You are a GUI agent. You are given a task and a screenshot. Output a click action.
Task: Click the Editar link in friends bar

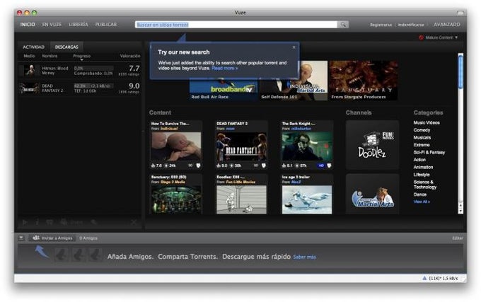[458, 238]
